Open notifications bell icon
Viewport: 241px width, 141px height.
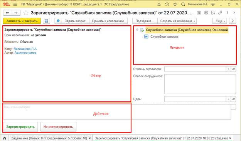point(159,5)
